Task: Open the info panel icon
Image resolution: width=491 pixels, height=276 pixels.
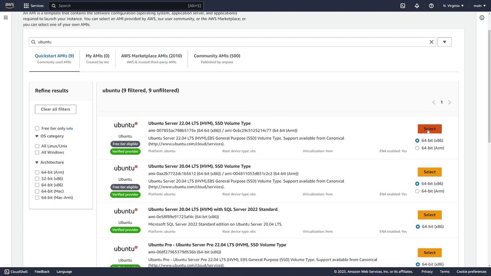Action: (x=482, y=18)
